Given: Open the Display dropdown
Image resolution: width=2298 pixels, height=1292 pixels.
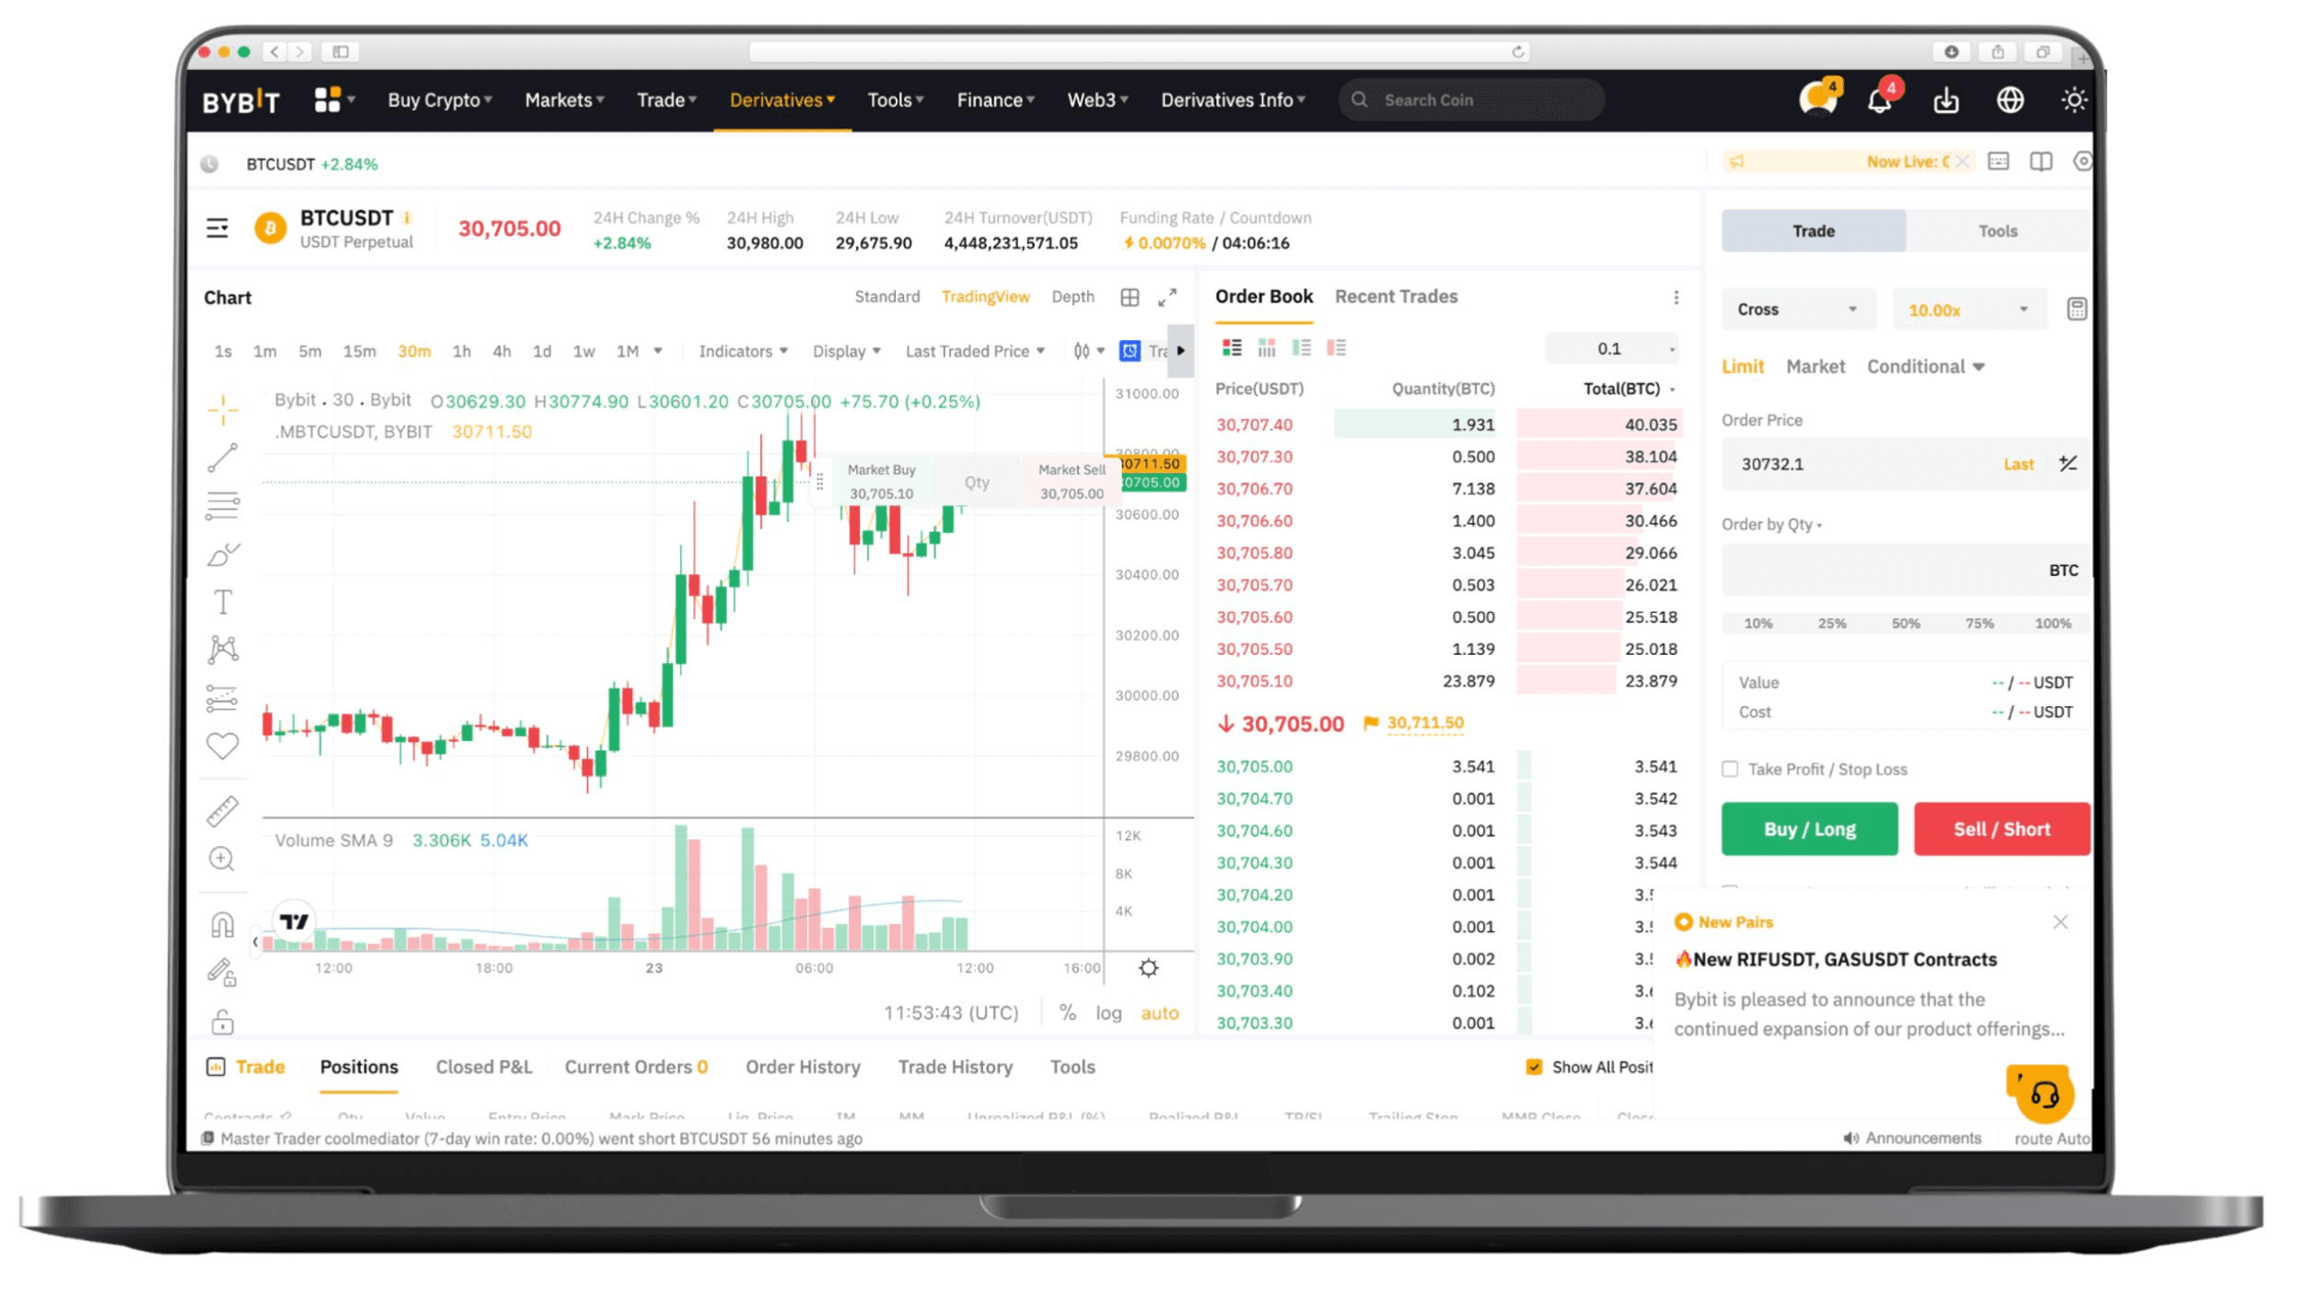Looking at the screenshot, I should pyautogui.click(x=846, y=351).
